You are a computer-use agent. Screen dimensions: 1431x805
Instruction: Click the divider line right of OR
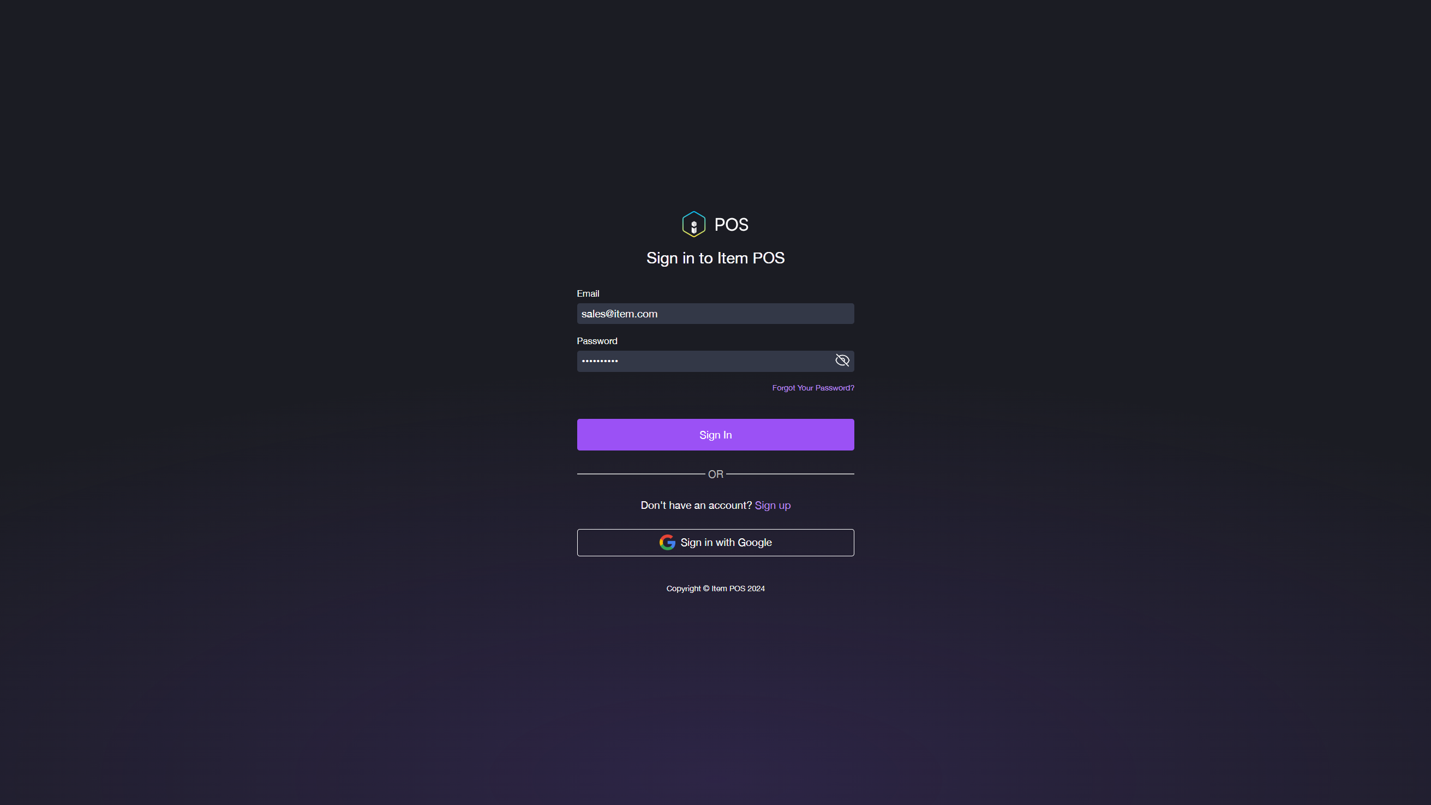pyautogui.click(x=790, y=473)
